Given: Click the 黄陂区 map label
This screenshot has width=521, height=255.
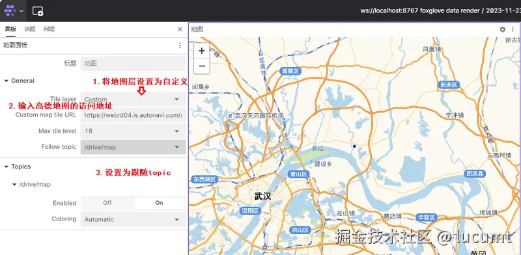Looking at the screenshot, I should tap(290, 71).
